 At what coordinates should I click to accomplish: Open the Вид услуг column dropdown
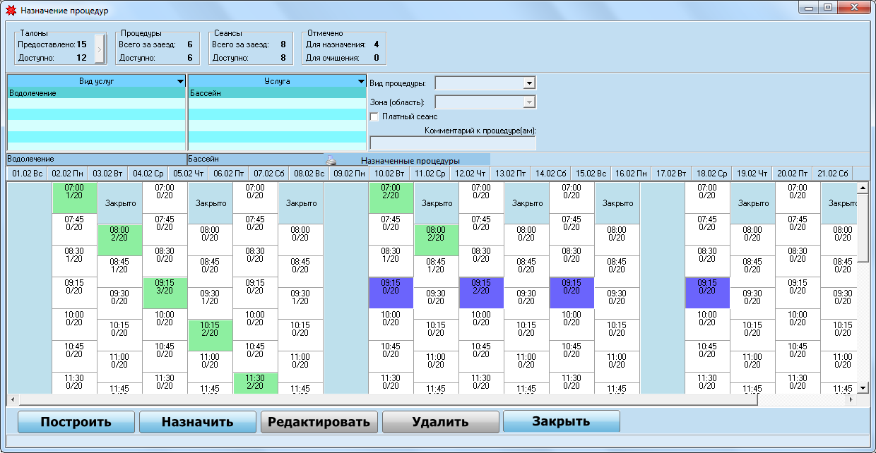[x=181, y=82]
